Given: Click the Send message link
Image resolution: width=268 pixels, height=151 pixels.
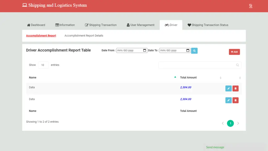Looking at the screenshot, I should (215, 147).
